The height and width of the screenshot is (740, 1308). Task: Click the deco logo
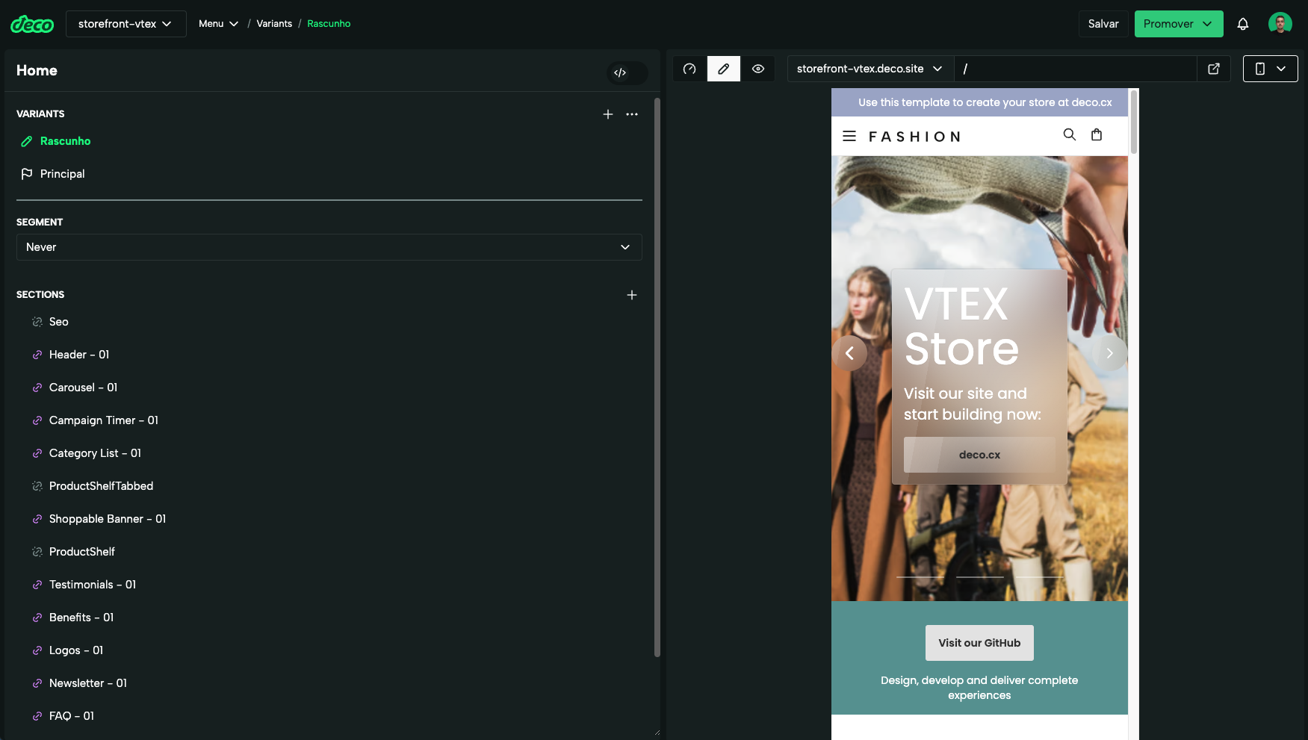(32, 24)
